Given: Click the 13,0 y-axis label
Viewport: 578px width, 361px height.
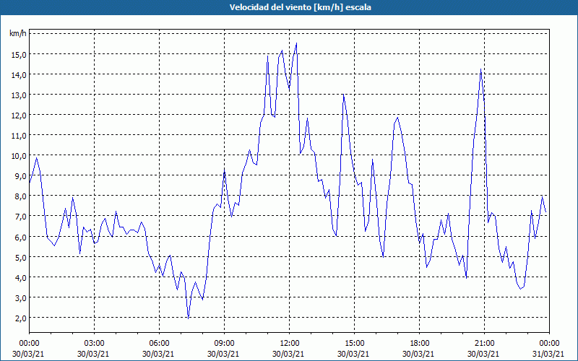Looking at the screenshot, I should coord(19,95).
